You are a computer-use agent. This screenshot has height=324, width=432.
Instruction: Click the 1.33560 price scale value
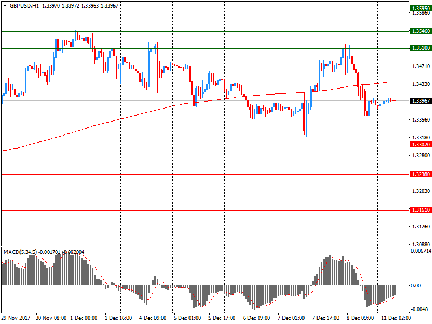pyautogui.click(x=421, y=119)
